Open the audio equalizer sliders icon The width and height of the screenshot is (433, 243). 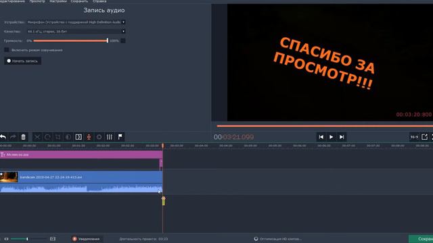click(x=110, y=137)
